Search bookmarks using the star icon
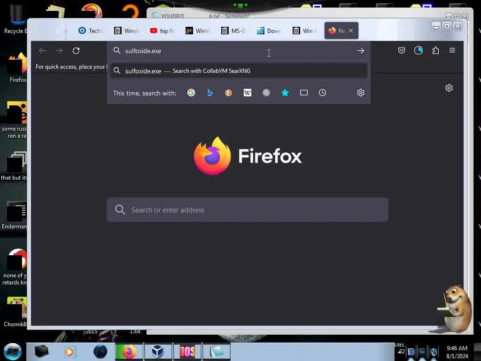Image resolution: width=481 pixels, height=361 pixels. click(x=285, y=93)
